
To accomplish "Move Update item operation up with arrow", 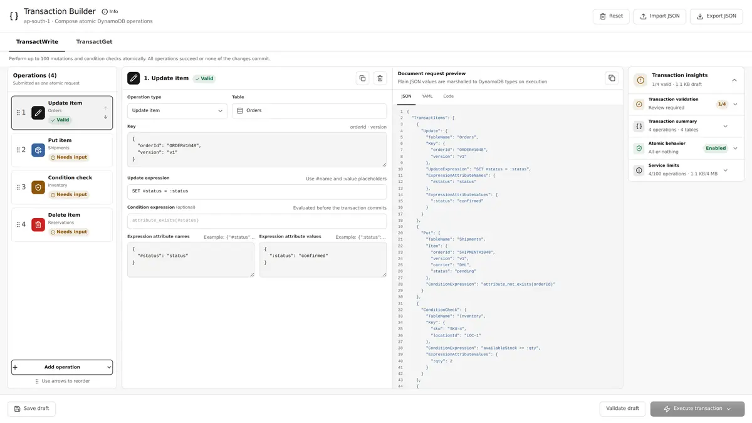I will pos(105,108).
